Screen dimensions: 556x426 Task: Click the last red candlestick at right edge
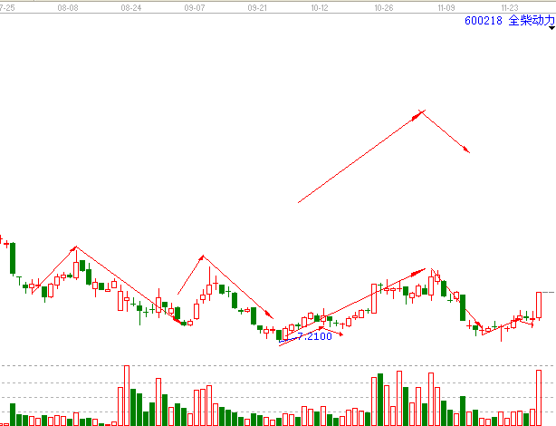pos(539,305)
